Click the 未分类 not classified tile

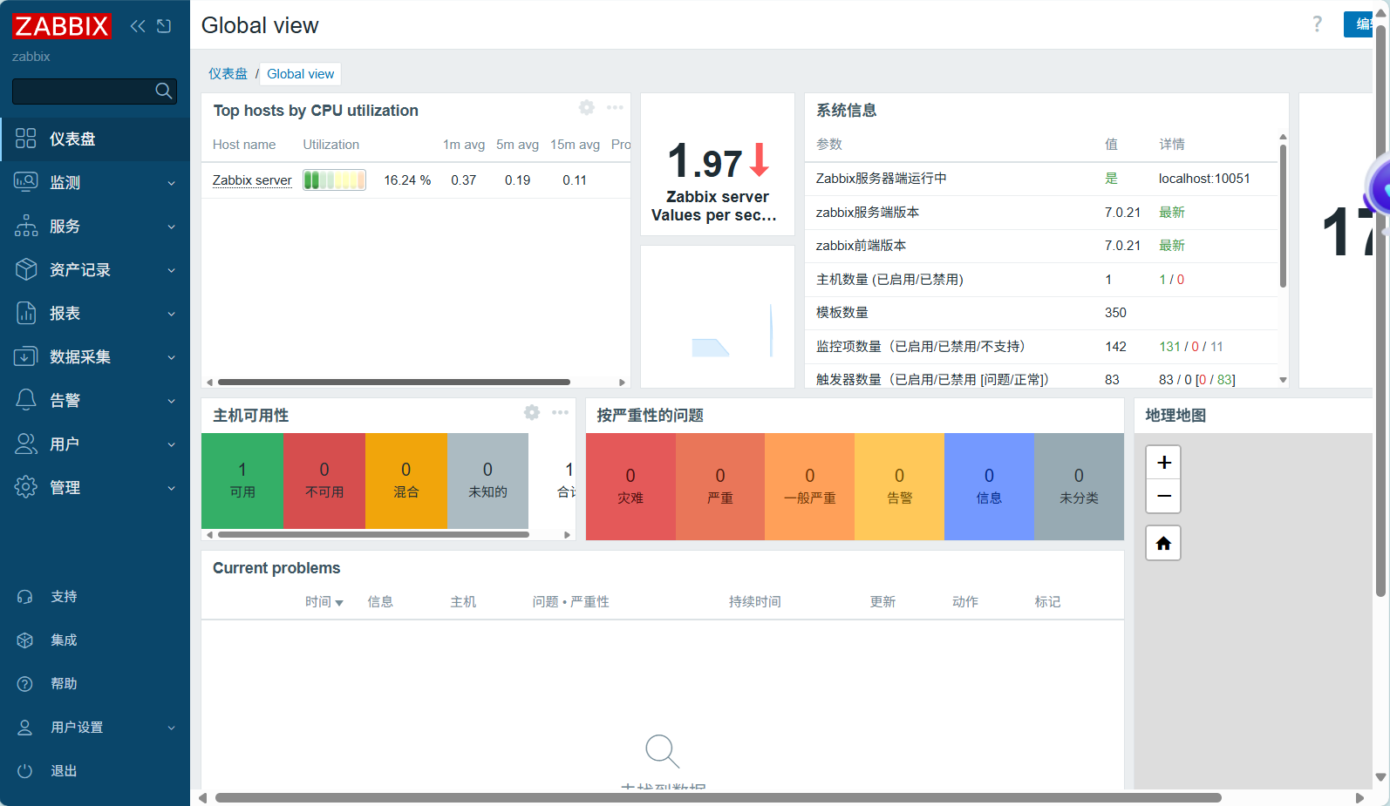[1079, 486]
